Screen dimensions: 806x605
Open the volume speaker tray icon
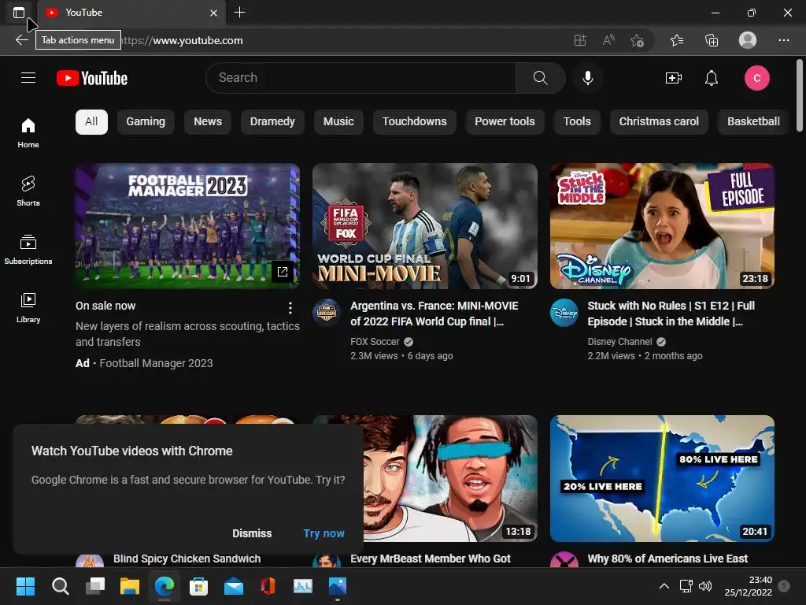(x=705, y=586)
